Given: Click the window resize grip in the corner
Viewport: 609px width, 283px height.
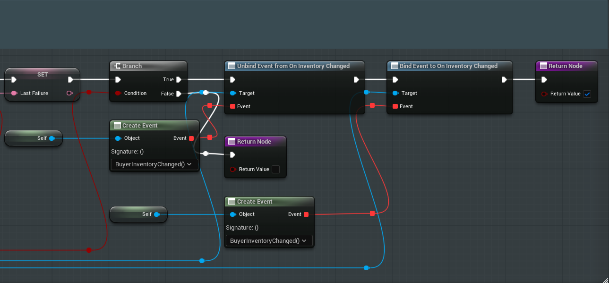Looking at the screenshot, I should 604,278.
